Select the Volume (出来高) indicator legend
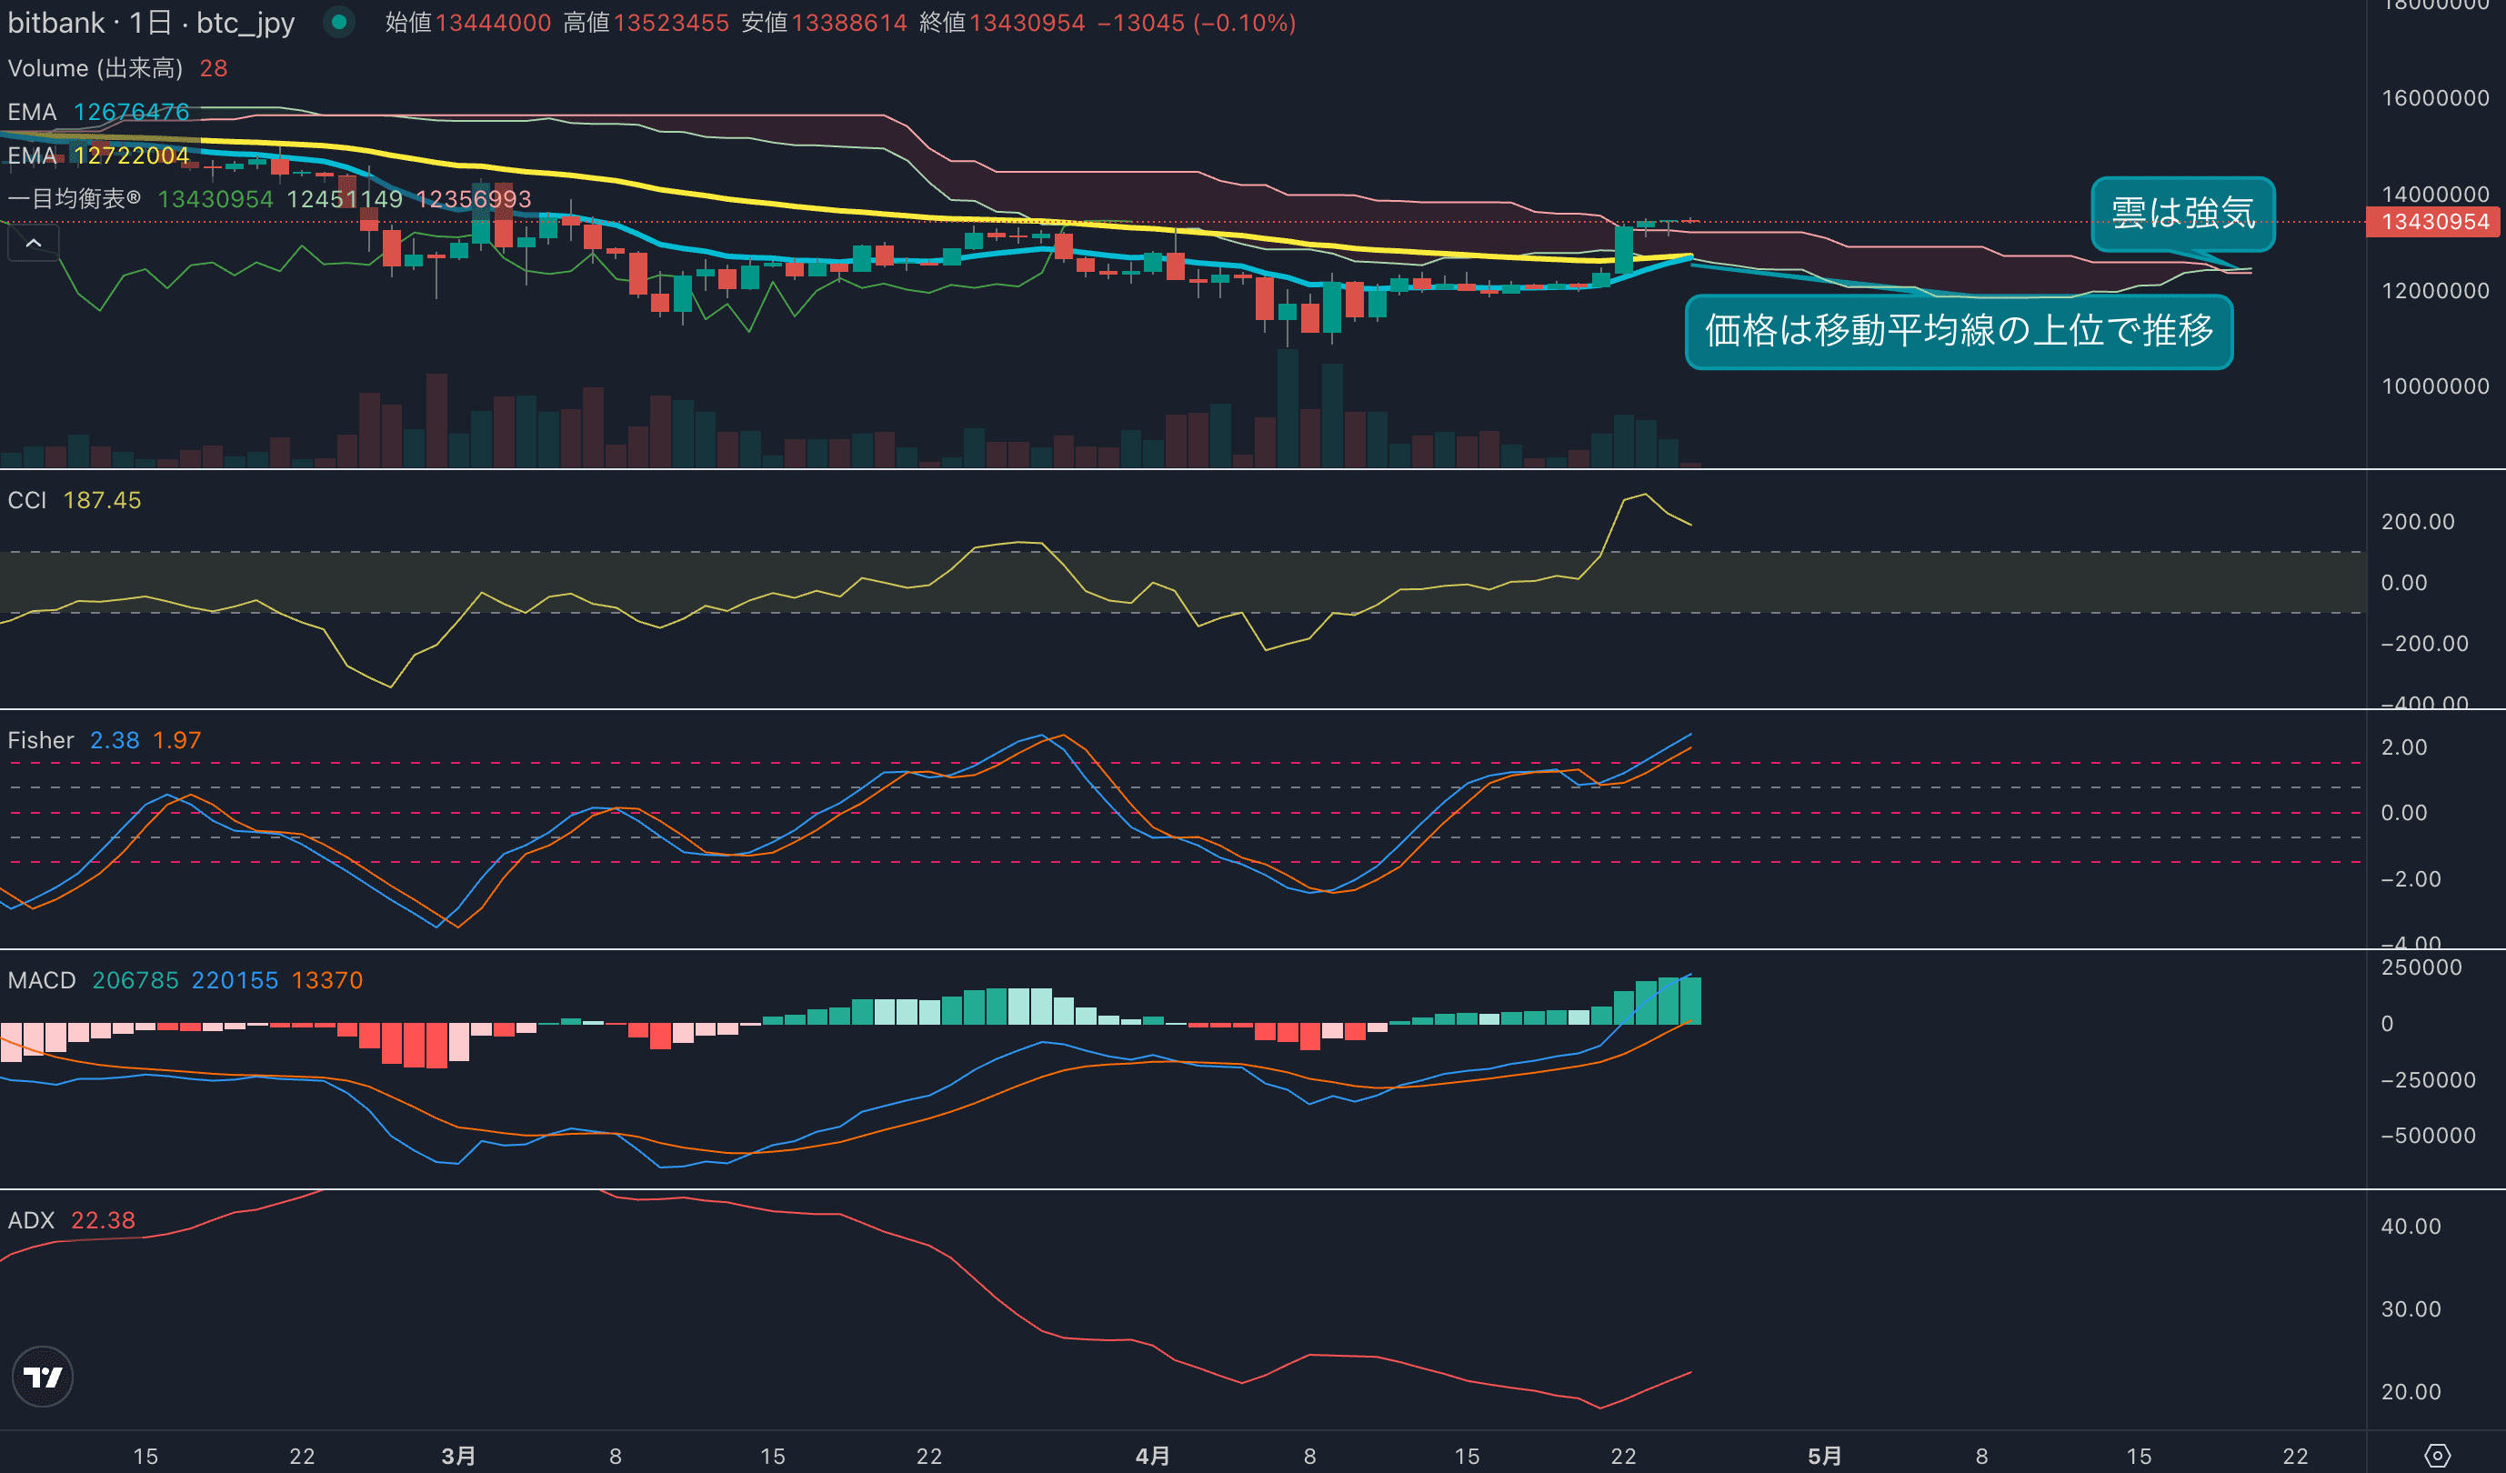Image resolution: width=2506 pixels, height=1473 pixels. pos(95,68)
